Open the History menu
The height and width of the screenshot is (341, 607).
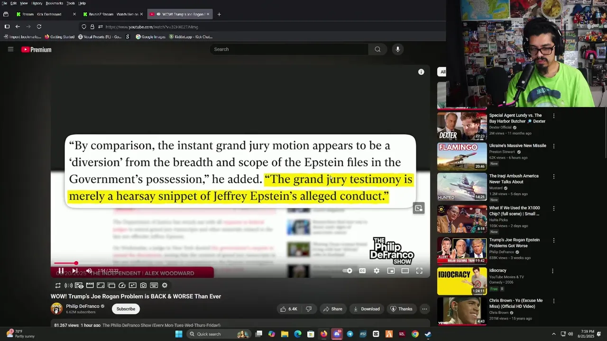pyautogui.click(x=37, y=3)
